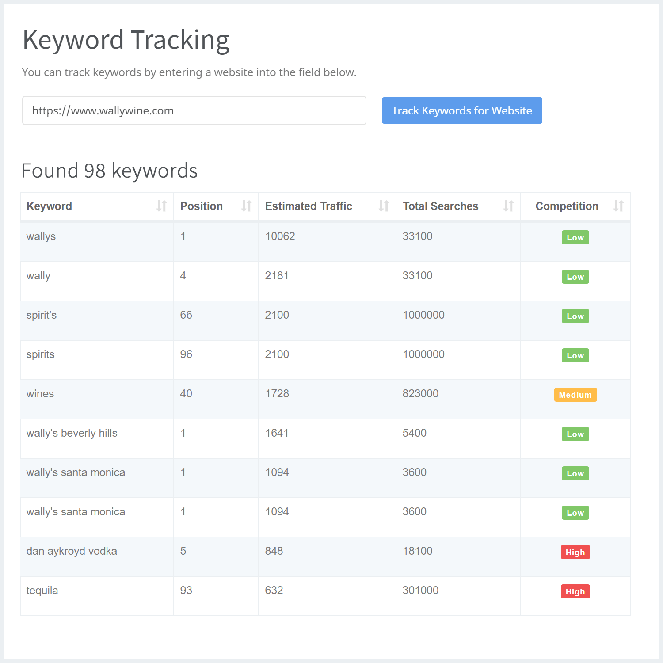This screenshot has height=663, width=663.
Task: Click the 'wines' keyword cell
Action: coord(40,394)
